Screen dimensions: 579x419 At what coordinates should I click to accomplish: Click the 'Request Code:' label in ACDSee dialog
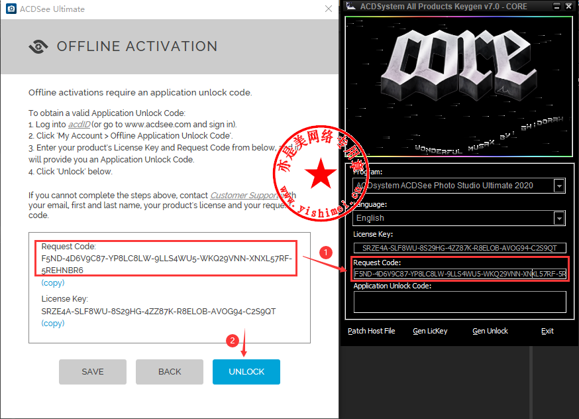point(68,247)
